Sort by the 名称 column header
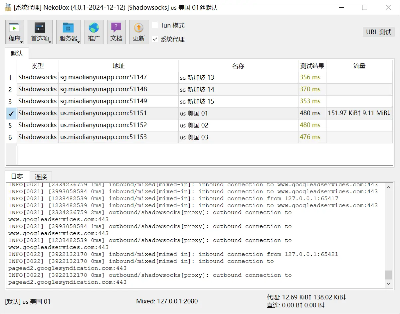 [238, 66]
